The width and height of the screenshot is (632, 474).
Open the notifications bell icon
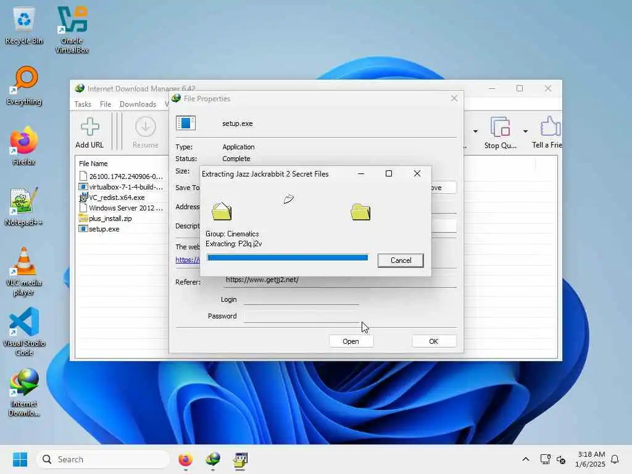click(x=615, y=459)
